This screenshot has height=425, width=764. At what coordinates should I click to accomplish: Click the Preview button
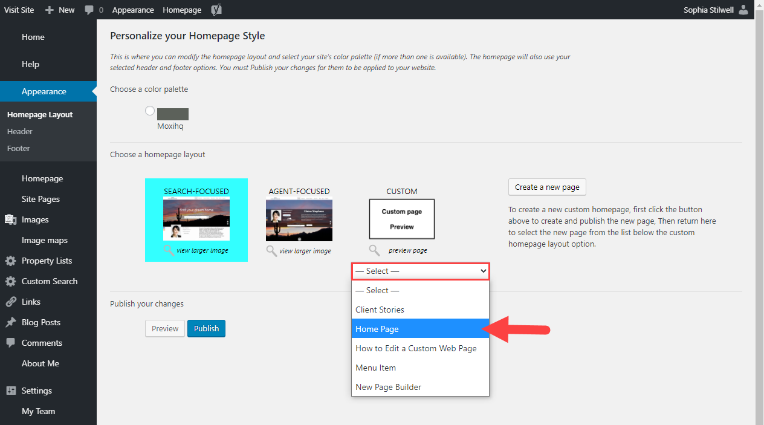(x=165, y=328)
